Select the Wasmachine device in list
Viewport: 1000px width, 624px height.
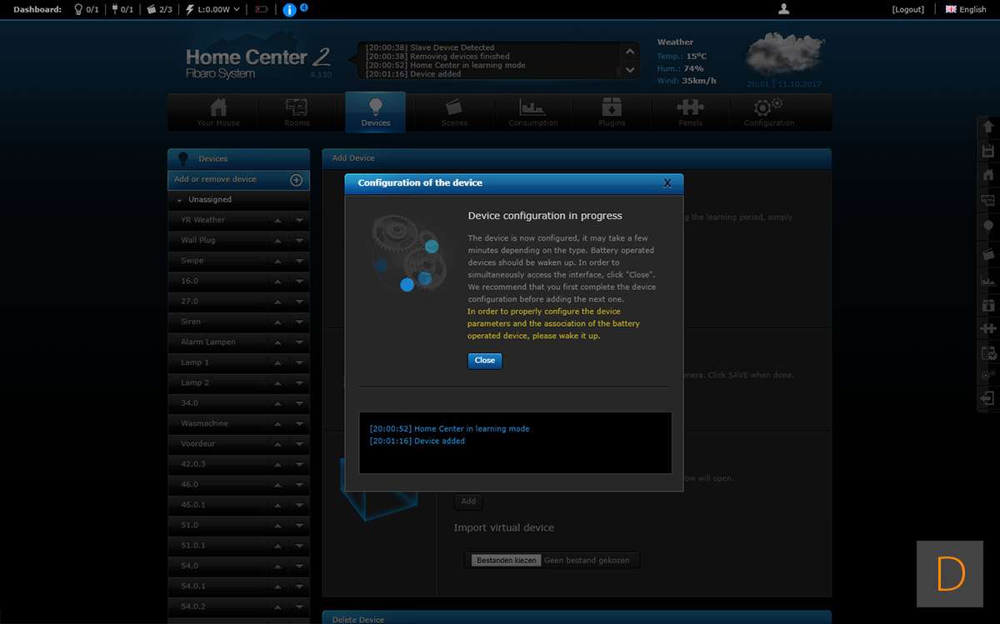pyautogui.click(x=204, y=424)
